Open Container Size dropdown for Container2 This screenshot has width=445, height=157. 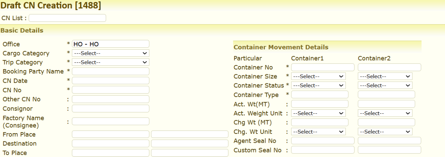[x=385, y=76]
